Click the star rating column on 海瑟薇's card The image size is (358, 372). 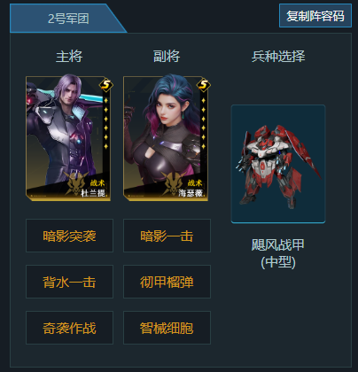[203, 123]
